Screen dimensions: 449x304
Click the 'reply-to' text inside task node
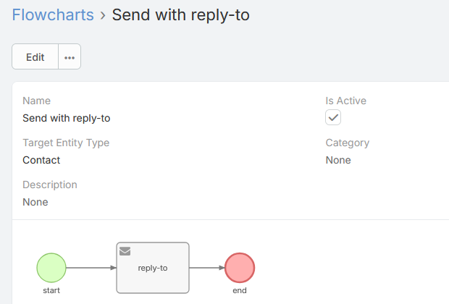point(153,269)
